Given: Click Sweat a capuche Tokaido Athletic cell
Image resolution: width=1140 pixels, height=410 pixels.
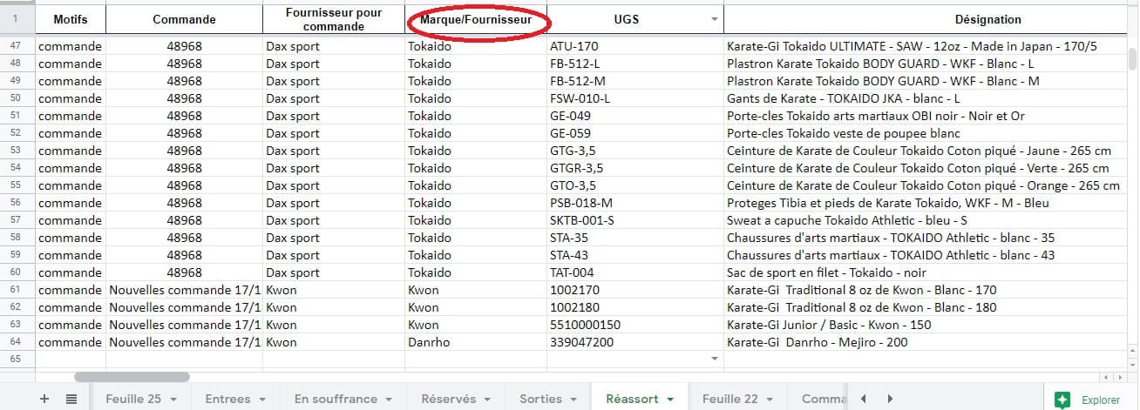Looking at the screenshot, I should (x=925, y=220).
